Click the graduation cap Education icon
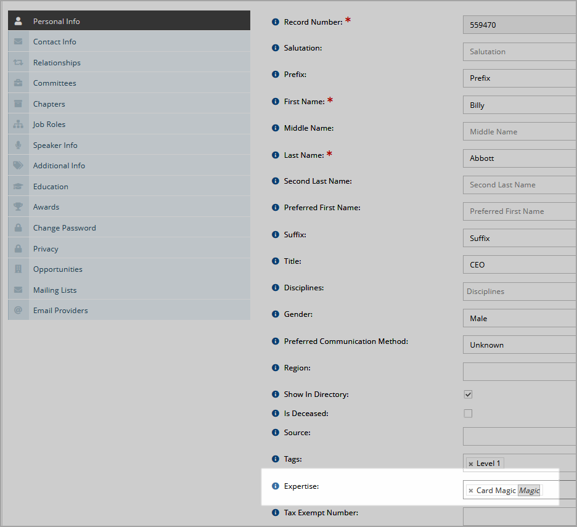Viewport: 577px width, 527px height. click(18, 186)
